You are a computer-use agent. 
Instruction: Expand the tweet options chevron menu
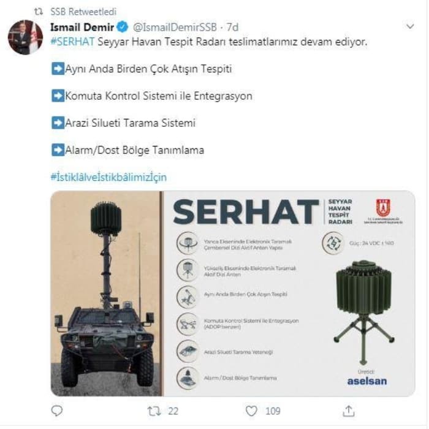(410, 26)
